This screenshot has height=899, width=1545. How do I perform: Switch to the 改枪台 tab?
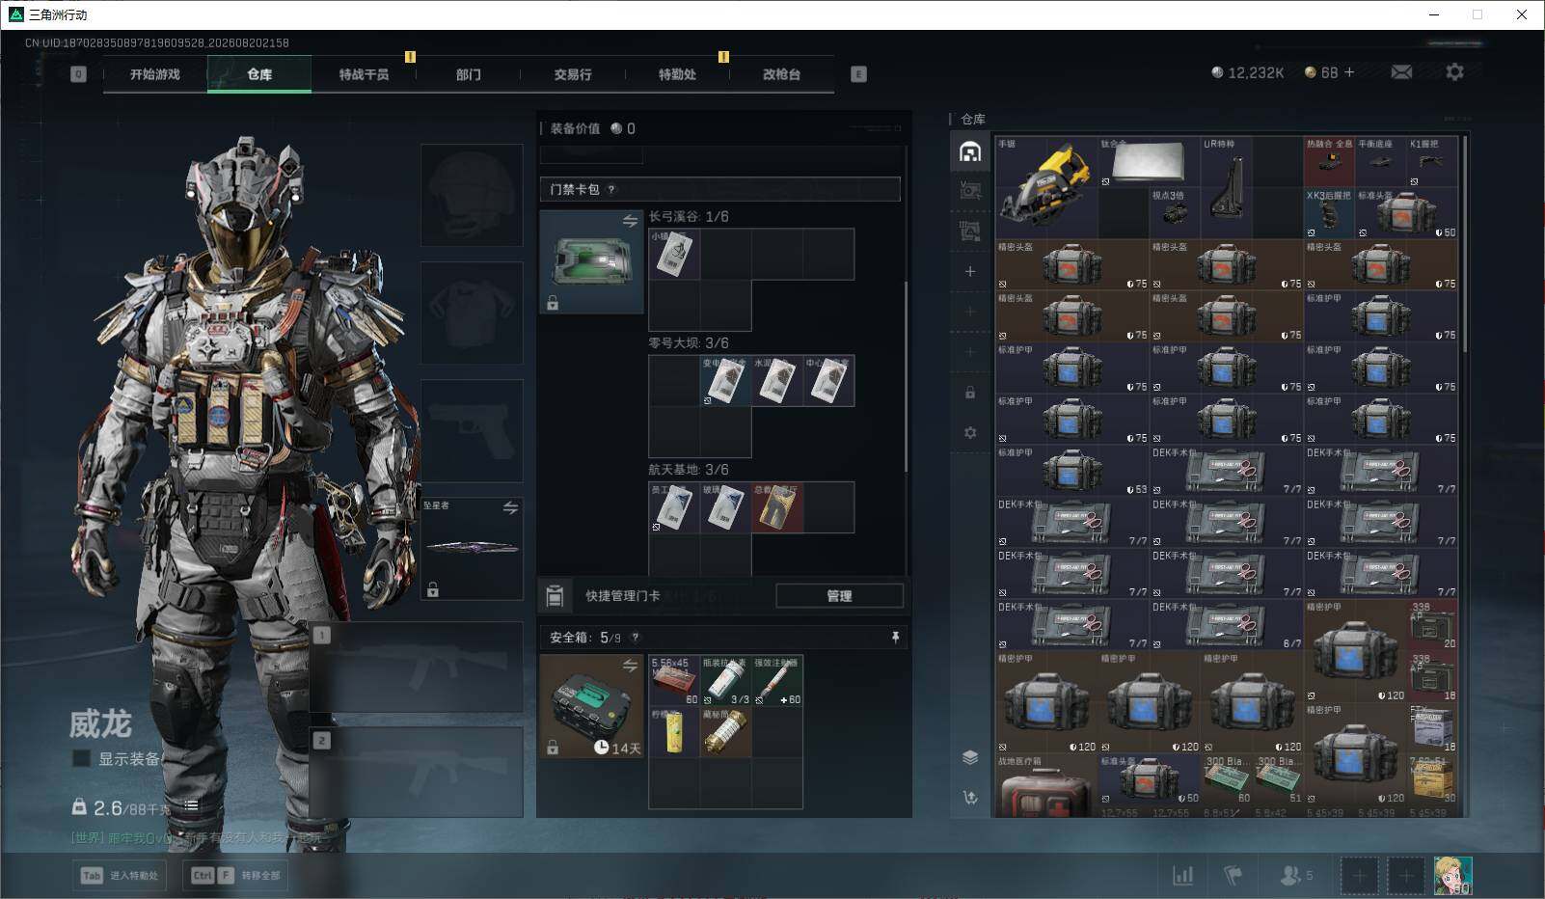[781, 74]
